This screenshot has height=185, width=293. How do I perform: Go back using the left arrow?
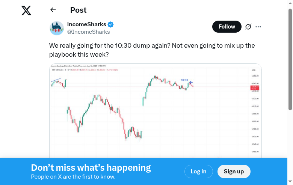click(53, 10)
